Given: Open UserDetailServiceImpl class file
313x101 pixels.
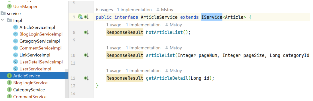Looking at the screenshot, I should coord(41,62).
